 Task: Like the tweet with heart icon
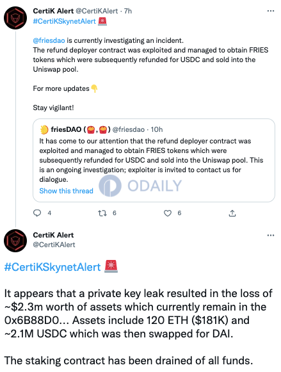168,213
